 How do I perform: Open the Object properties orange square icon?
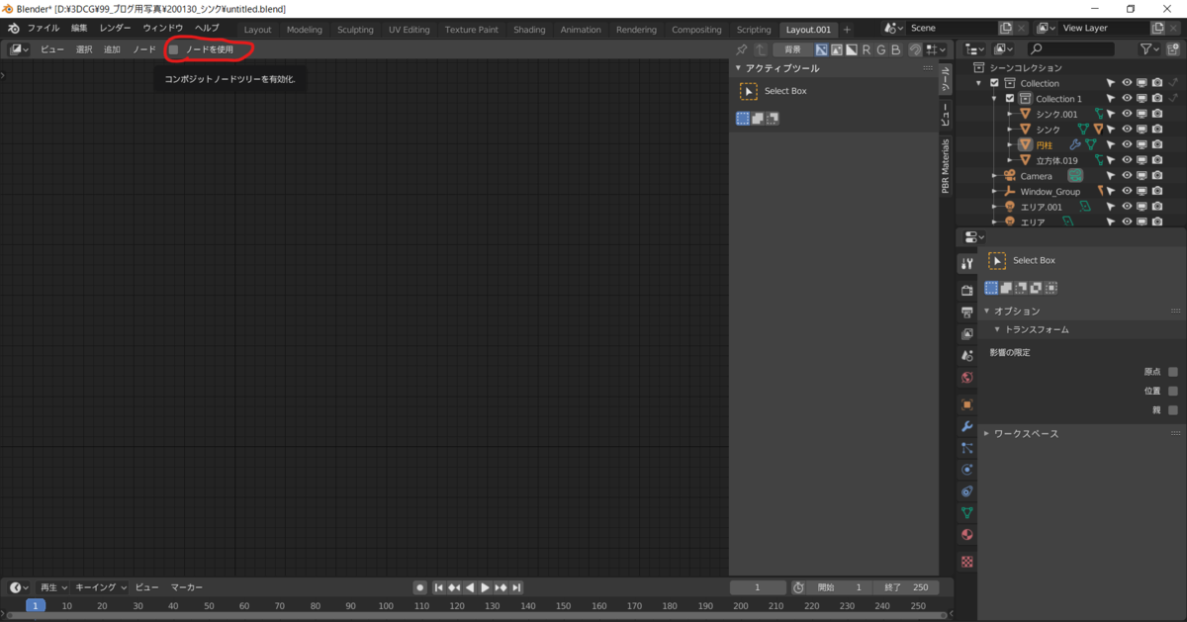click(x=967, y=404)
